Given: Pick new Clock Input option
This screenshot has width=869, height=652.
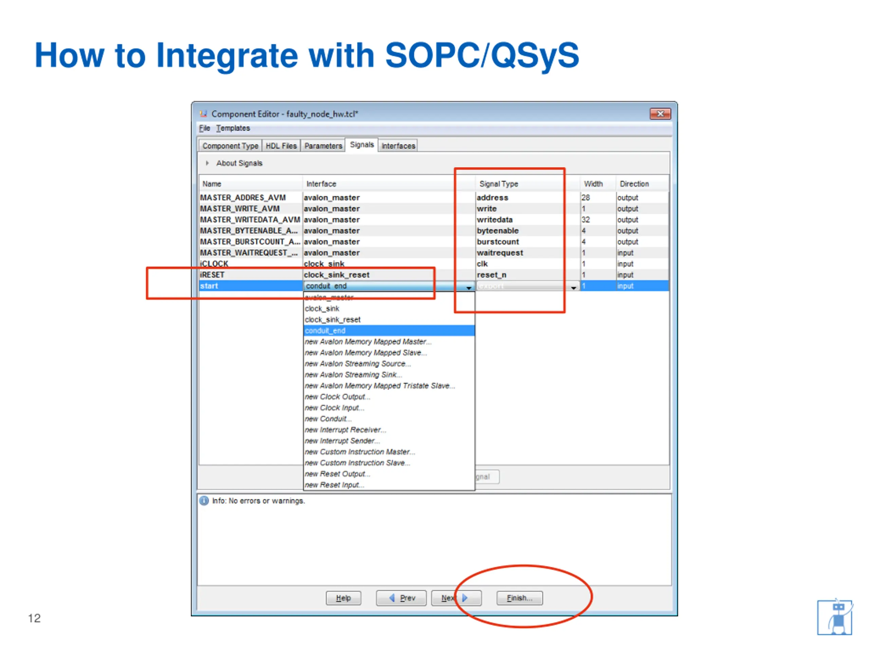Looking at the screenshot, I should (389, 407).
